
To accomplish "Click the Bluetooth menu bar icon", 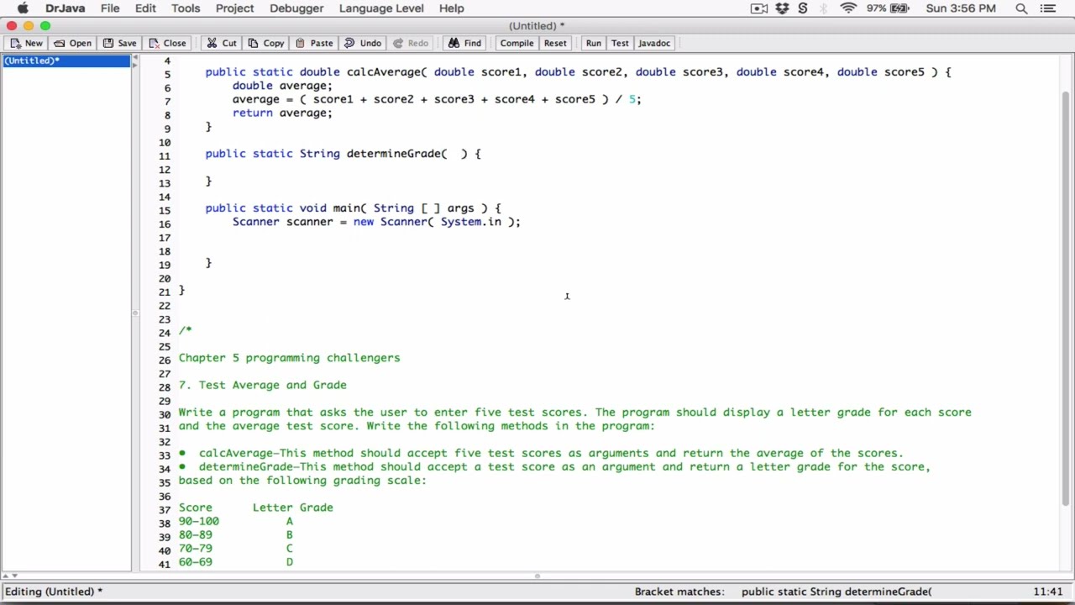I will tap(825, 8).
